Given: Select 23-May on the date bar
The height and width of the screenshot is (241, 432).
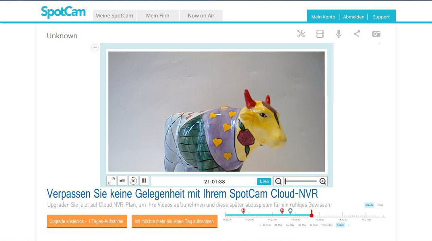Looking at the screenshot, I should 279,225.
